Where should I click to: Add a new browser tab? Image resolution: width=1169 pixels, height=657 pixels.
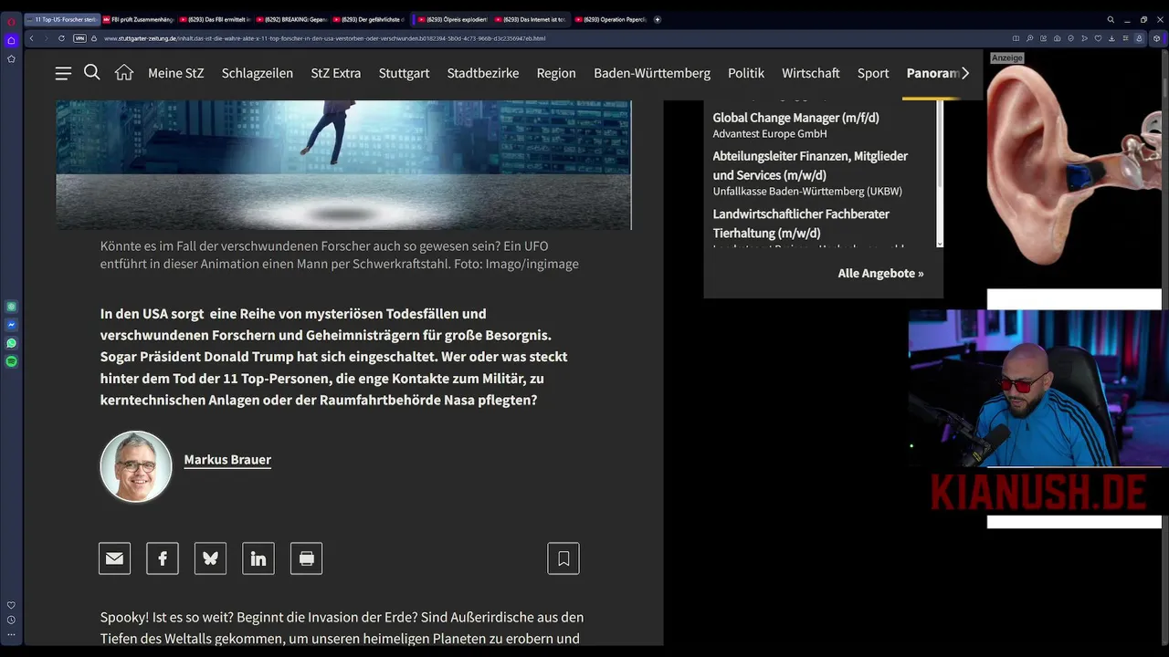[x=658, y=19]
